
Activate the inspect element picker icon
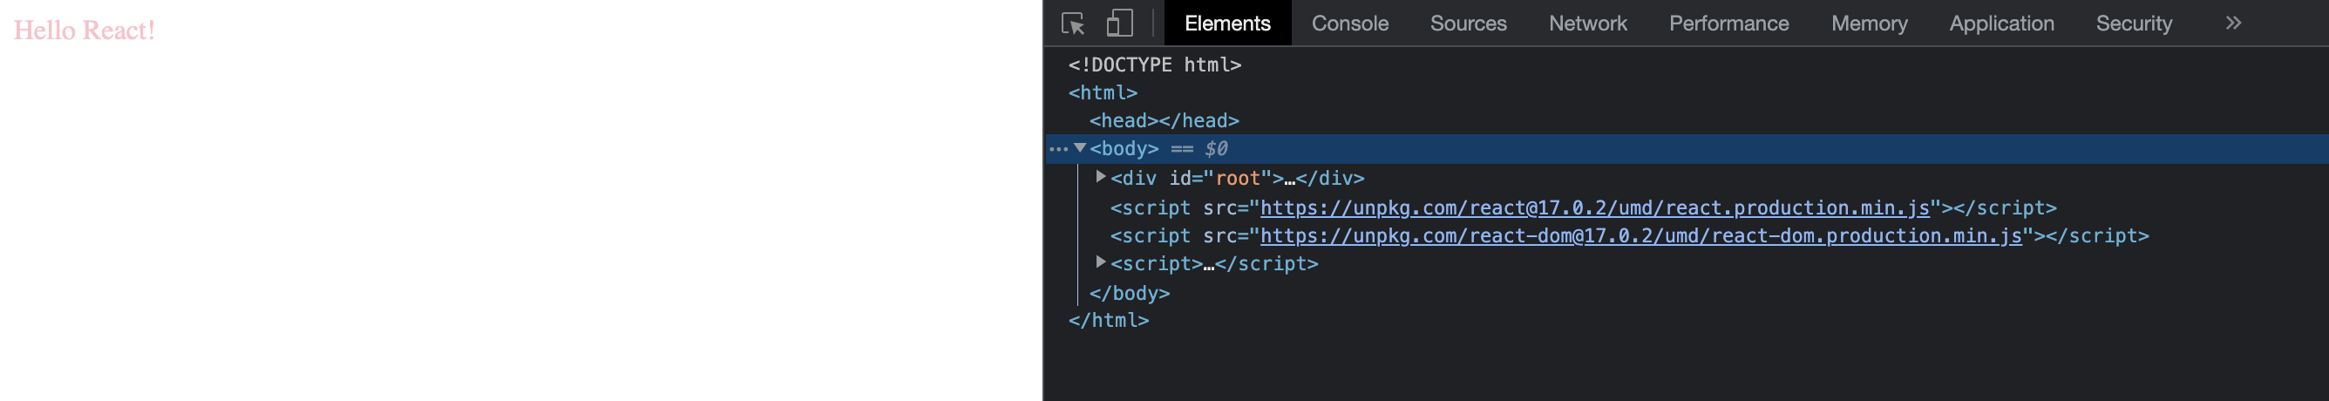click(x=1073, y=24)
